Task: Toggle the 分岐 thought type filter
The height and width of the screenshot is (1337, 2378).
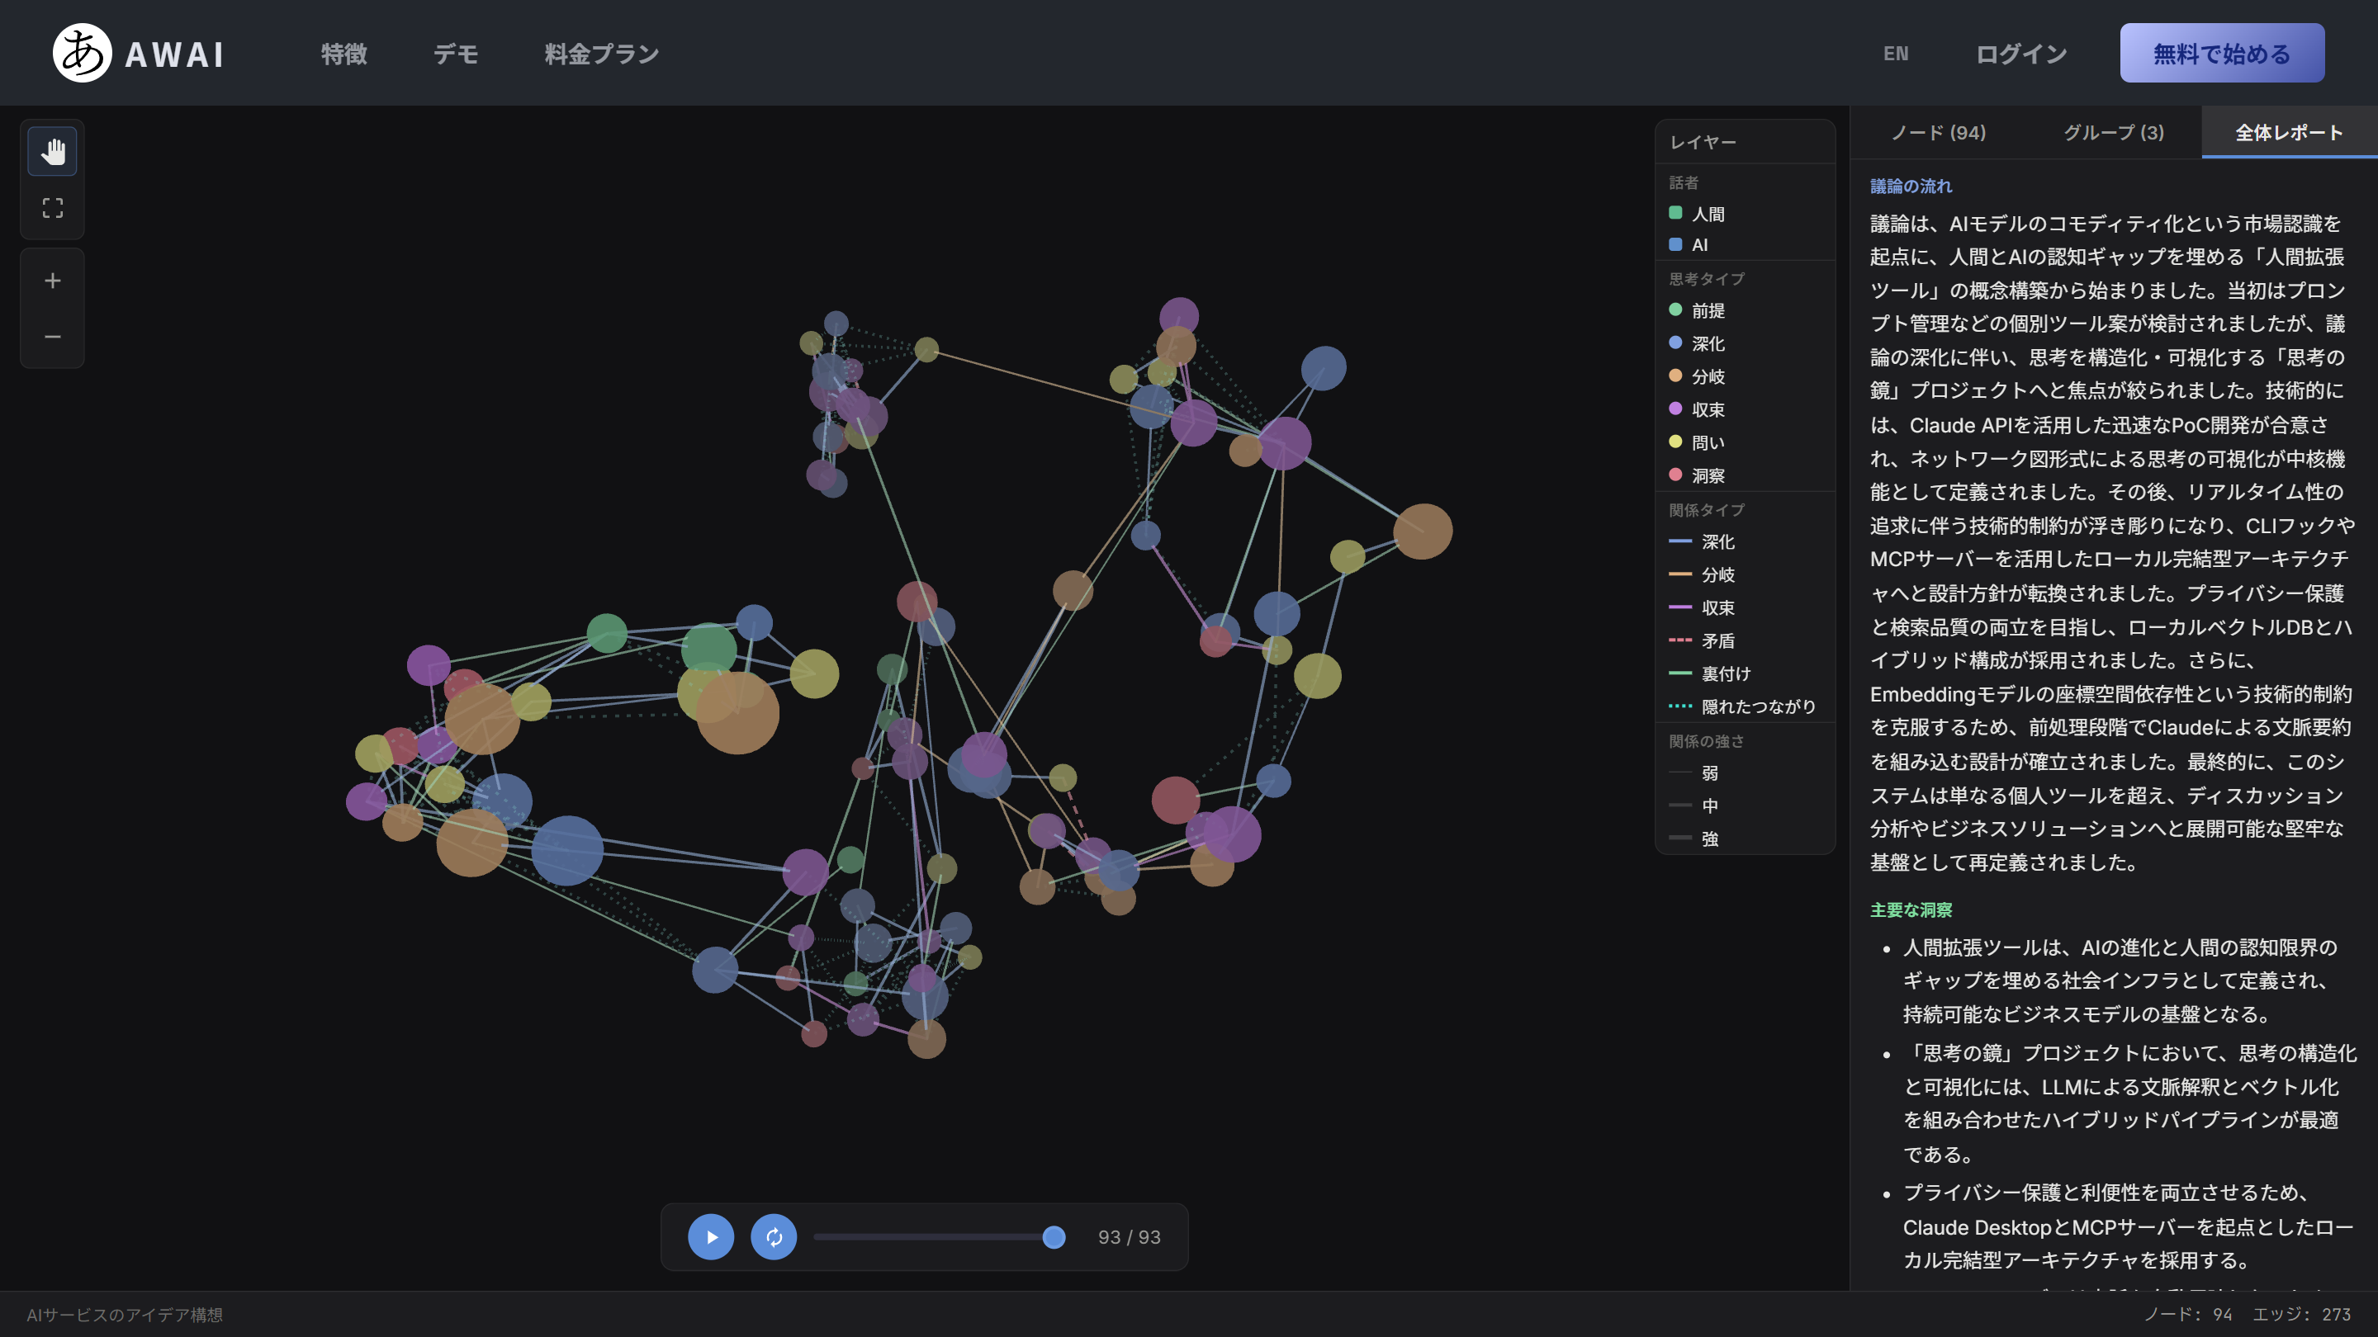Action: pos(1697,376)
